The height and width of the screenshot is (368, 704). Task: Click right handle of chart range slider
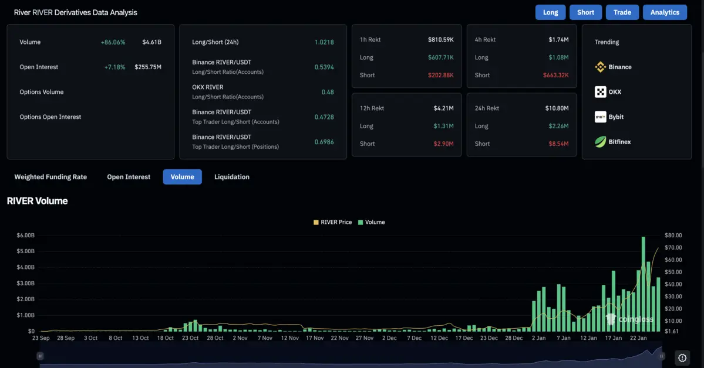662,356
